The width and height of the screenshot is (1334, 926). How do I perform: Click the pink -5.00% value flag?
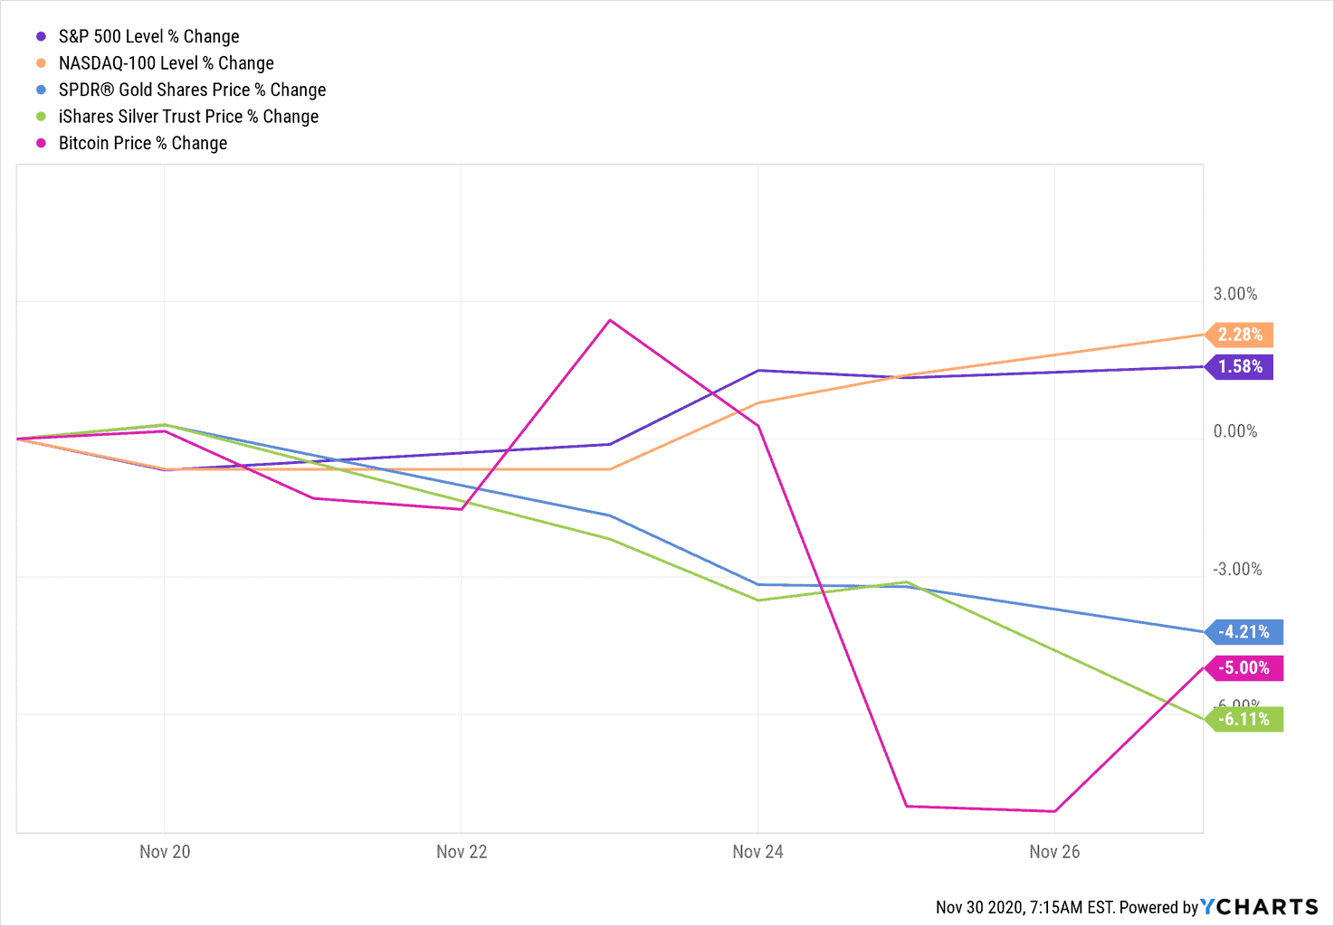pos(1244,668)
